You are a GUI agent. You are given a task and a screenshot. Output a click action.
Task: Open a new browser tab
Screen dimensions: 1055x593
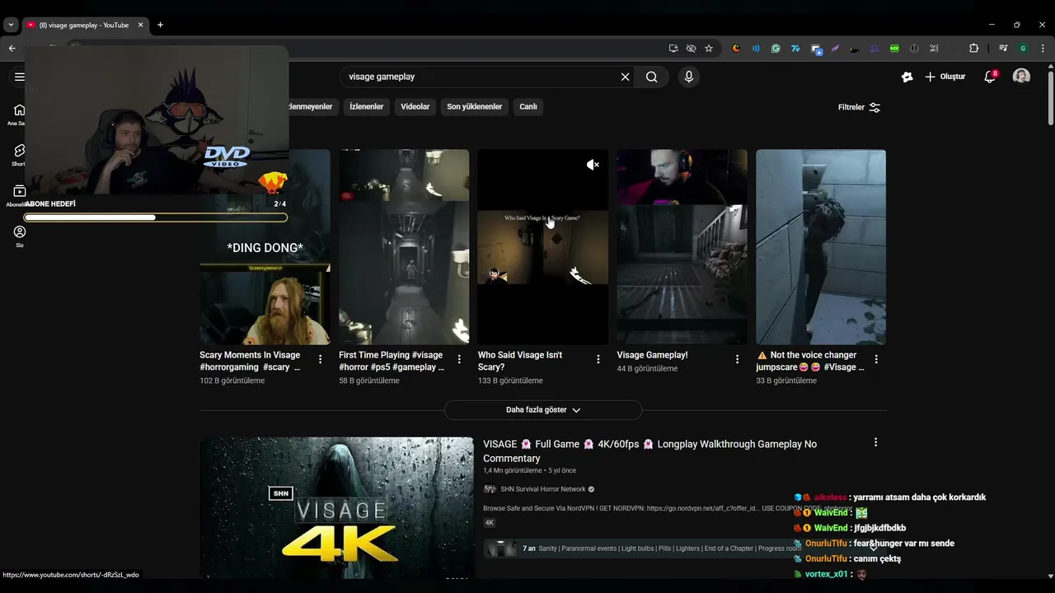pos(160,25)
